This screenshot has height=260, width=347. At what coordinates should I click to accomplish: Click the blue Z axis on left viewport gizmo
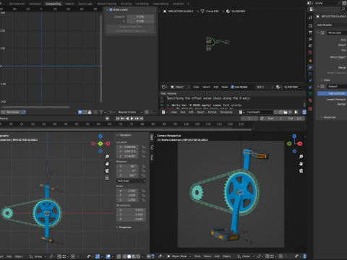point(100,136)
